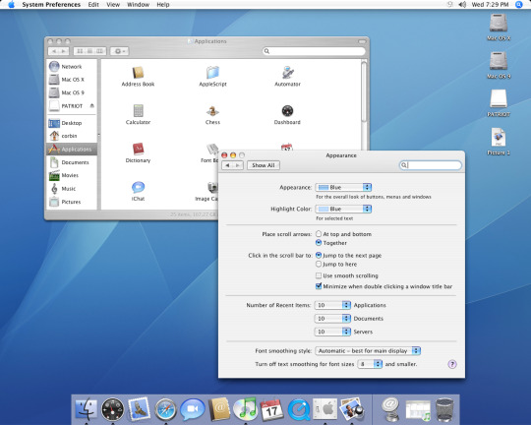
Task: Select the Calculator application icon
Action: coord(139,111)
